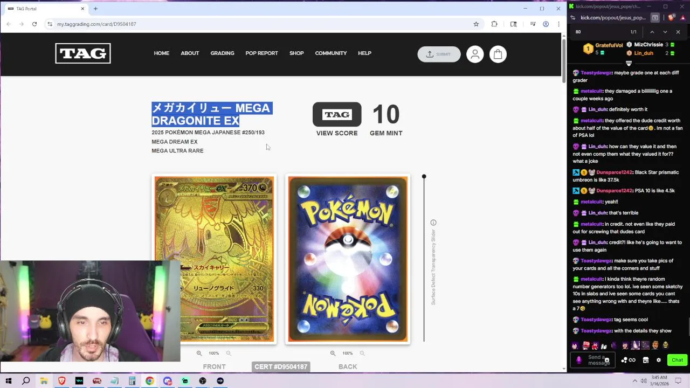Click the TAG logo in header
Viewport: 690px width, 388px height.
point(83,53)
